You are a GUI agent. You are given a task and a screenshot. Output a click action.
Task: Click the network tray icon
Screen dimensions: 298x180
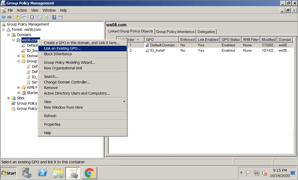point(256,173)
